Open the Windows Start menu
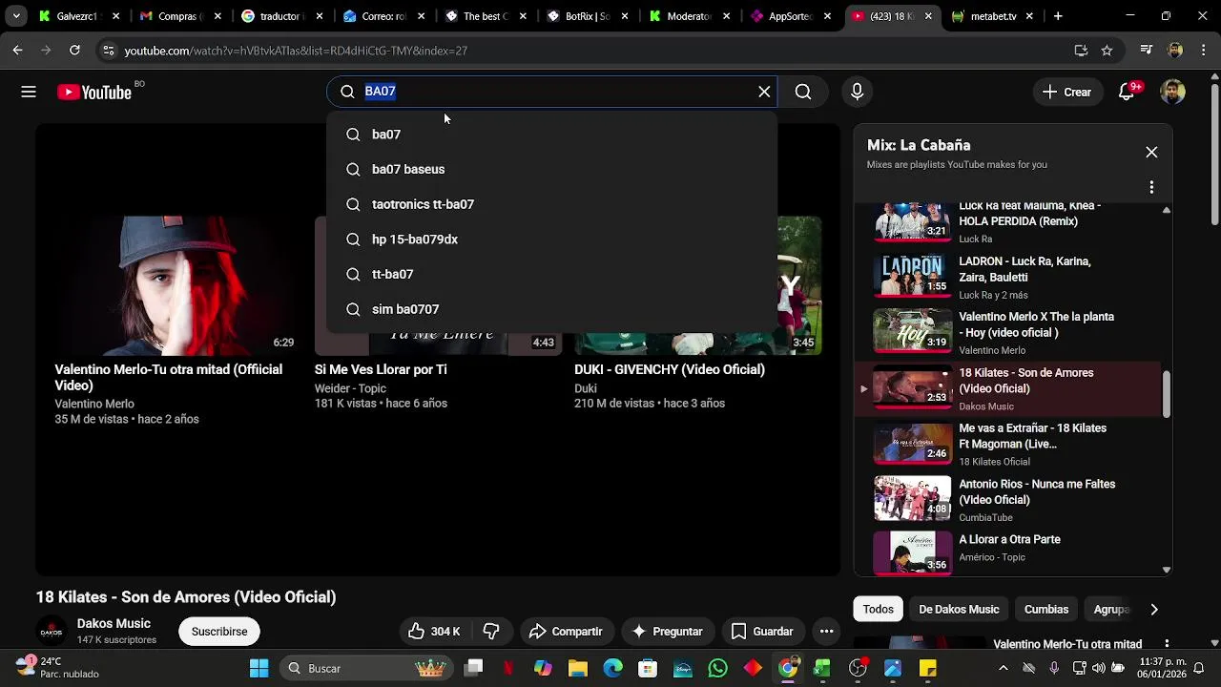Viewport: 1221px width, 687px height. [259, 668]
